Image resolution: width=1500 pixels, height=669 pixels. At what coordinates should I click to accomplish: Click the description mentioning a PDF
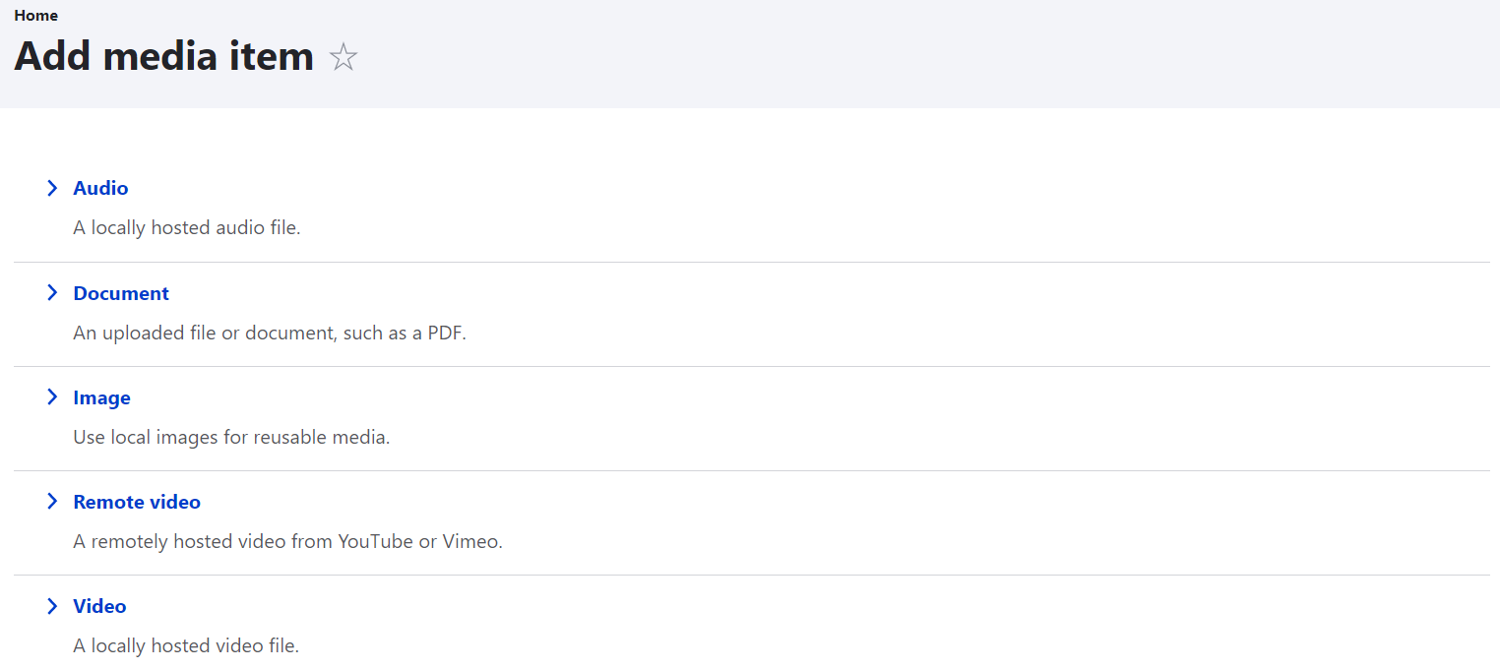pos(270,333)
